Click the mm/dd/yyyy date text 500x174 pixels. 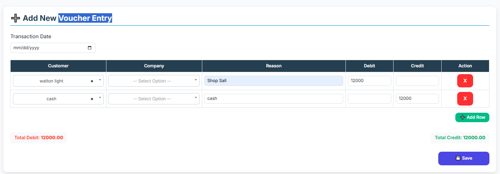click(x=27, y=48)
